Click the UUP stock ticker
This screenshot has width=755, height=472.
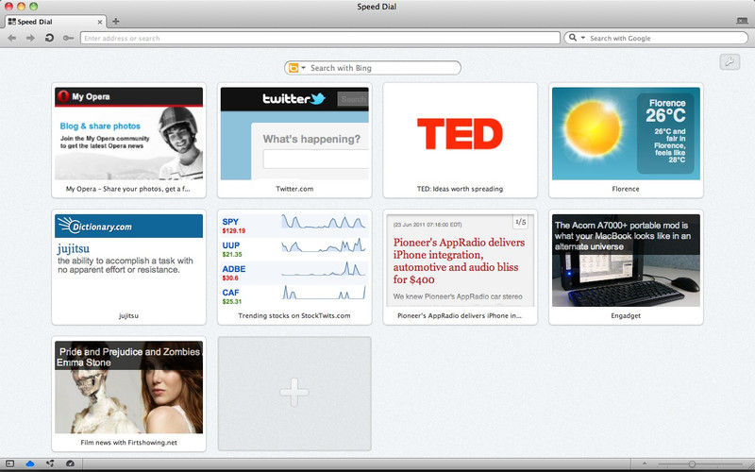(230, 245)
